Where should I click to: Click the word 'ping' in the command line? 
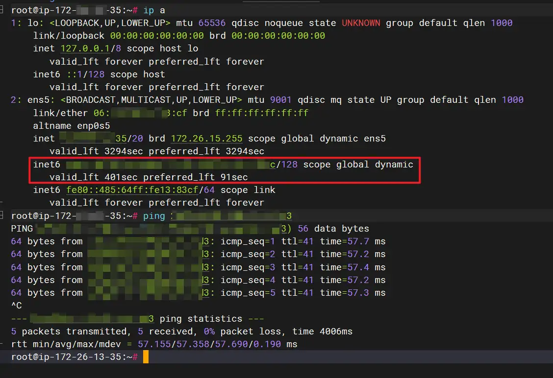pos(154,215)
